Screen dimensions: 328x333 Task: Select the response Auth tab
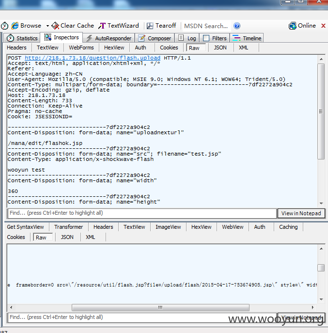click(260, 227)
